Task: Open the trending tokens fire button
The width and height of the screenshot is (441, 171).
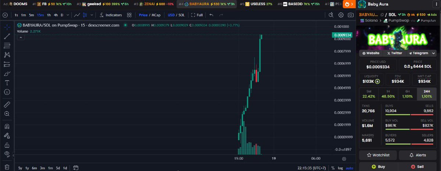Action: pyautogui.click(x=349, y=4)
